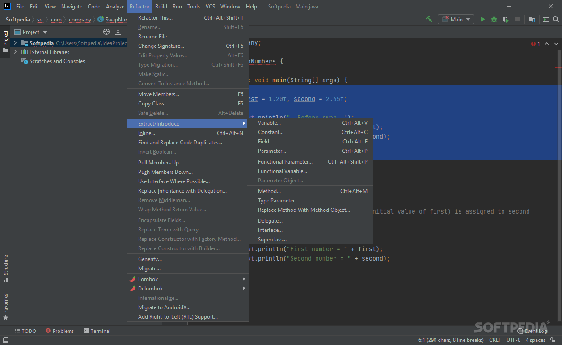Choose Migrate to AndroidX... entry

point(188,307)
